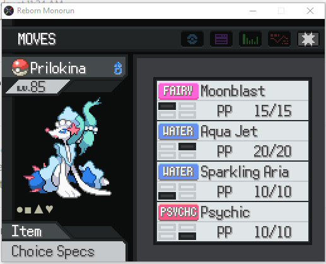Click the Reborn Monorun app icon

9,11
